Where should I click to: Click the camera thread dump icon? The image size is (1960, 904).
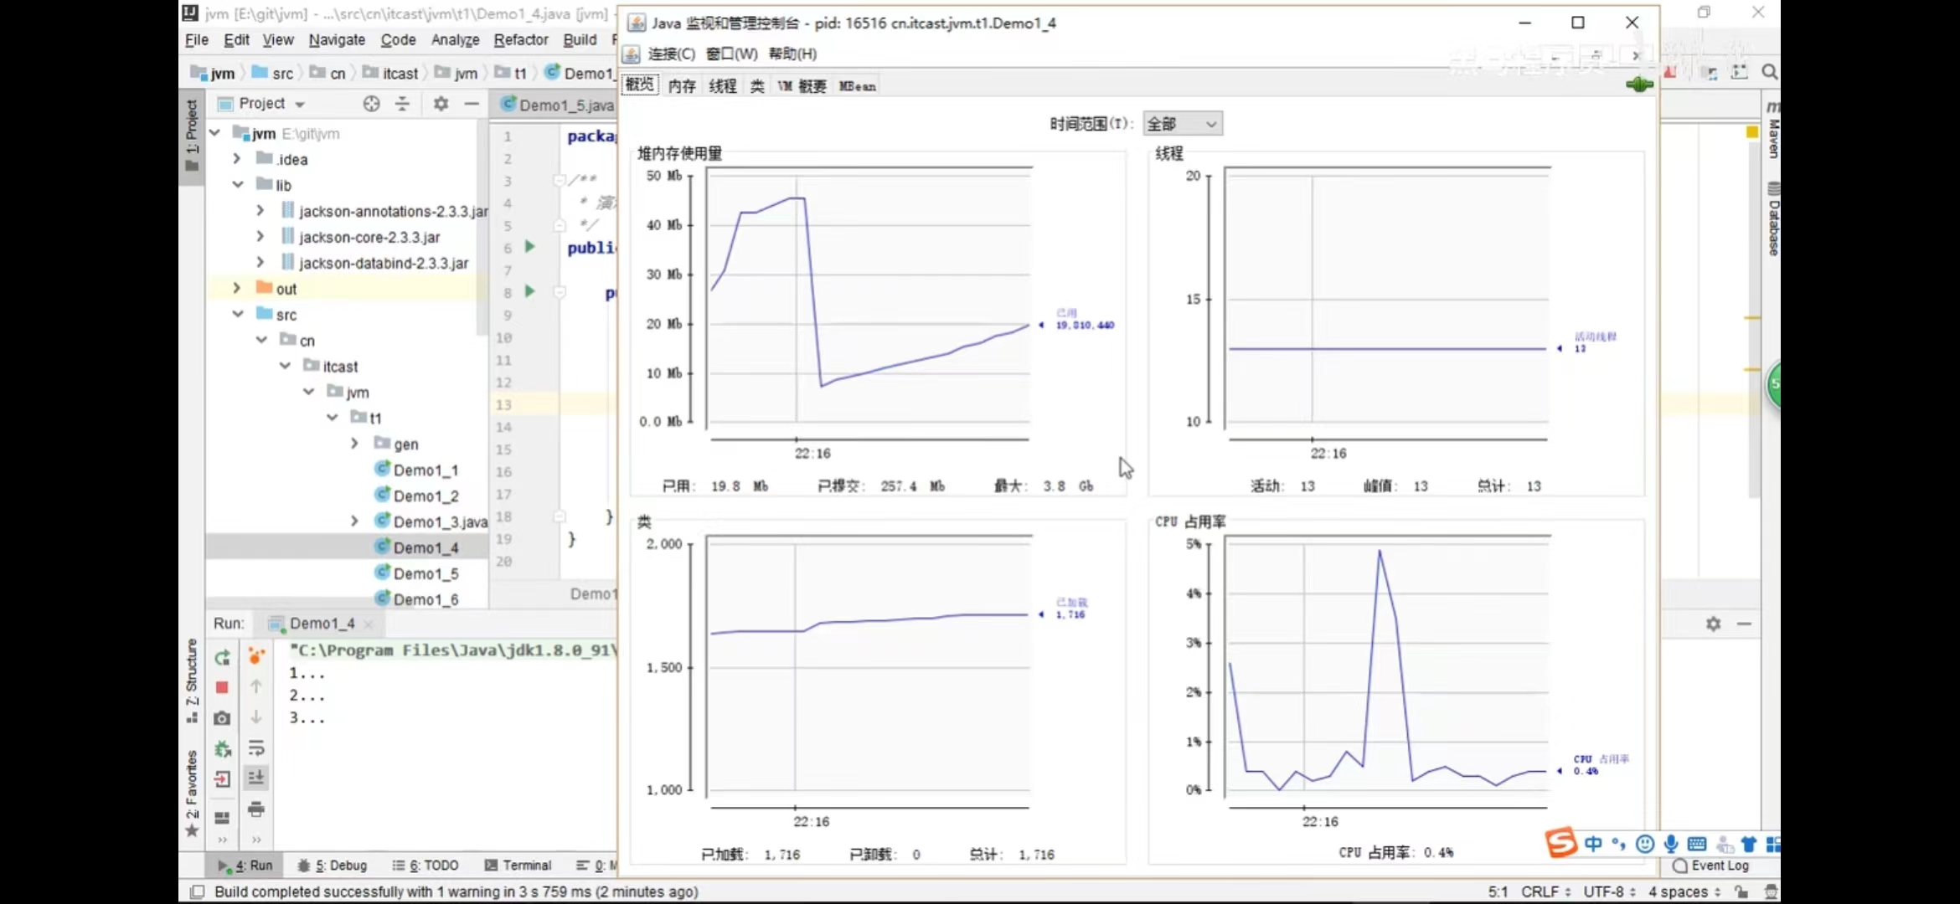[222, 718]
